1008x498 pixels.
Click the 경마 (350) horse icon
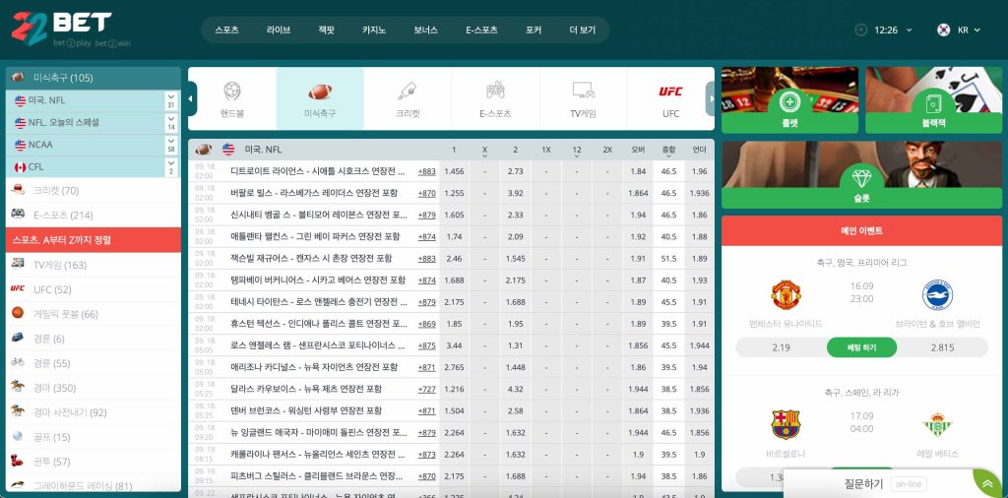18,386
